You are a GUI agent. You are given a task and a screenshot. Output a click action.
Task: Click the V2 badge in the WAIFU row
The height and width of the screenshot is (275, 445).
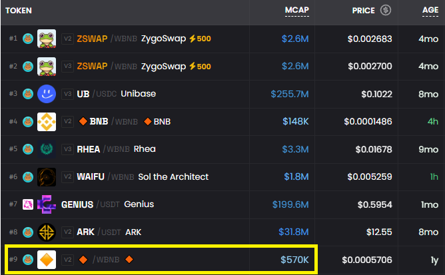[x=67, y=177]
